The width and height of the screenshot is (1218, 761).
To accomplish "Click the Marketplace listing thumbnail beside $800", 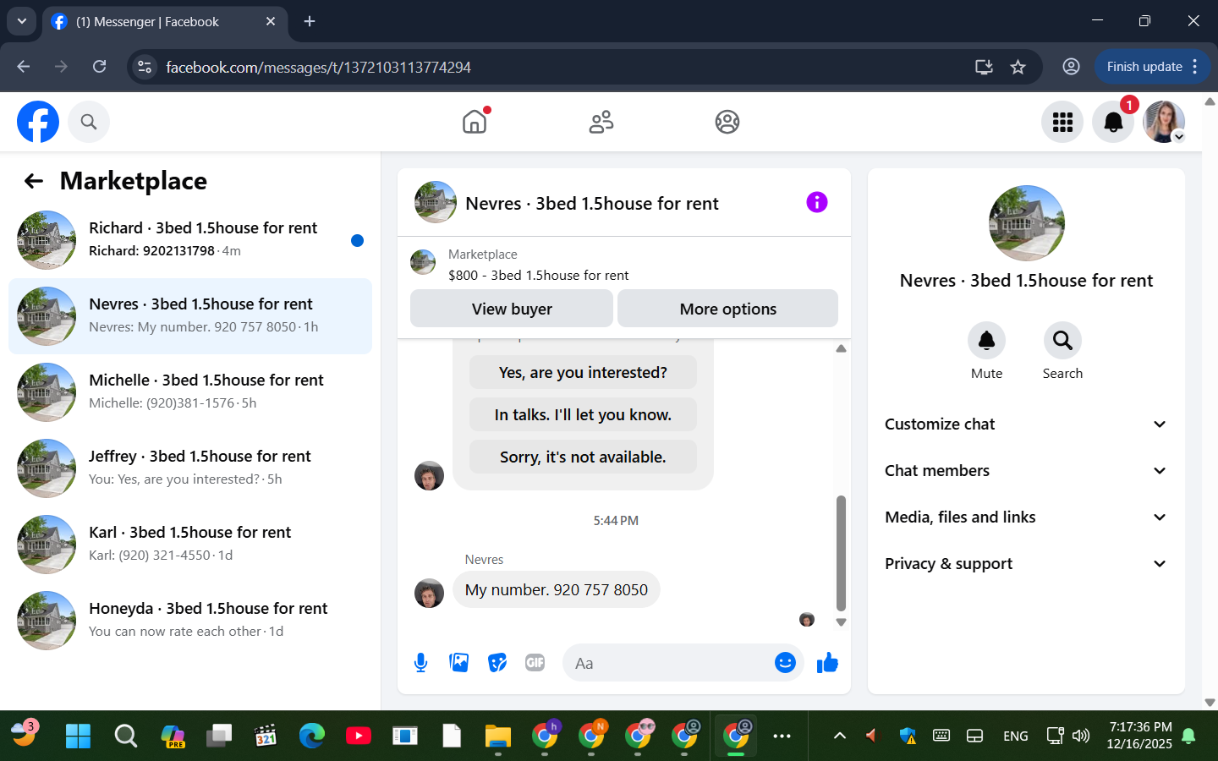I will 423,262.
